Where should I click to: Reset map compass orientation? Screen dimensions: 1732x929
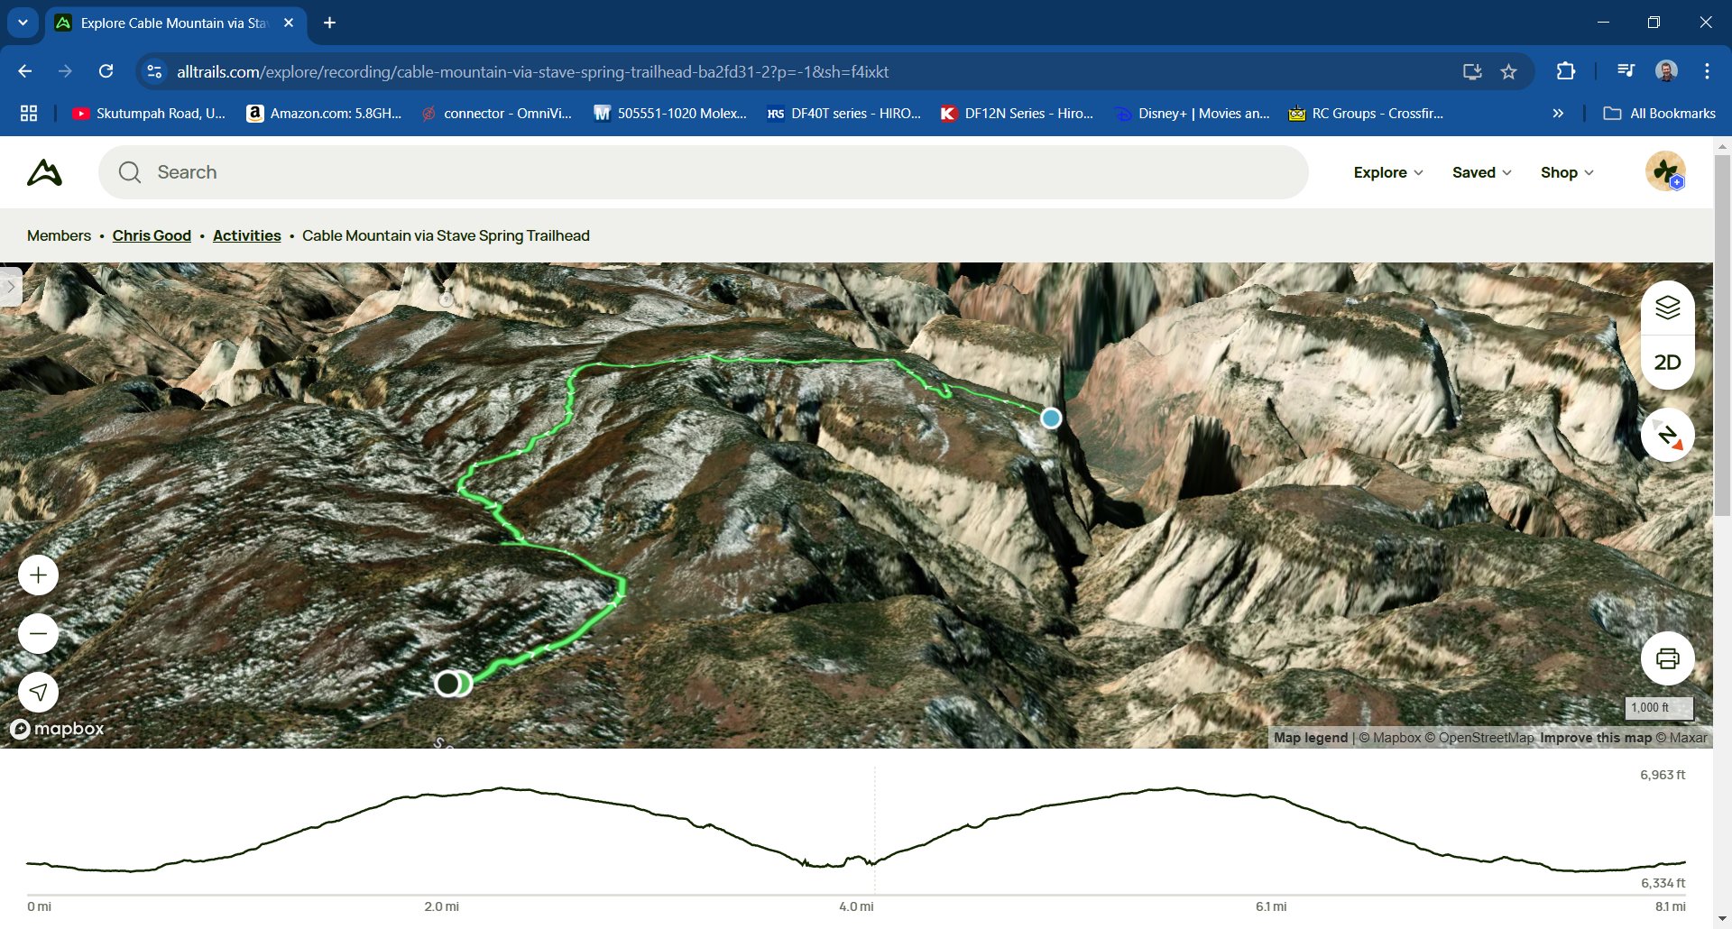click(x=1667, y=436)
